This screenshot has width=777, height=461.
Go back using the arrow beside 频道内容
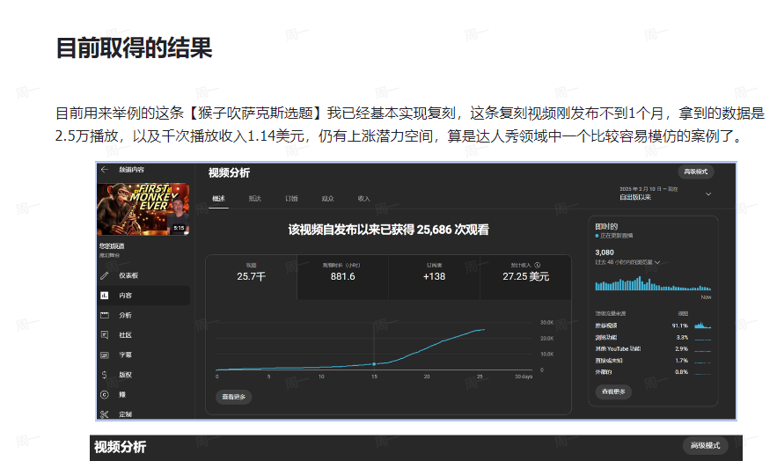(104, 170)
